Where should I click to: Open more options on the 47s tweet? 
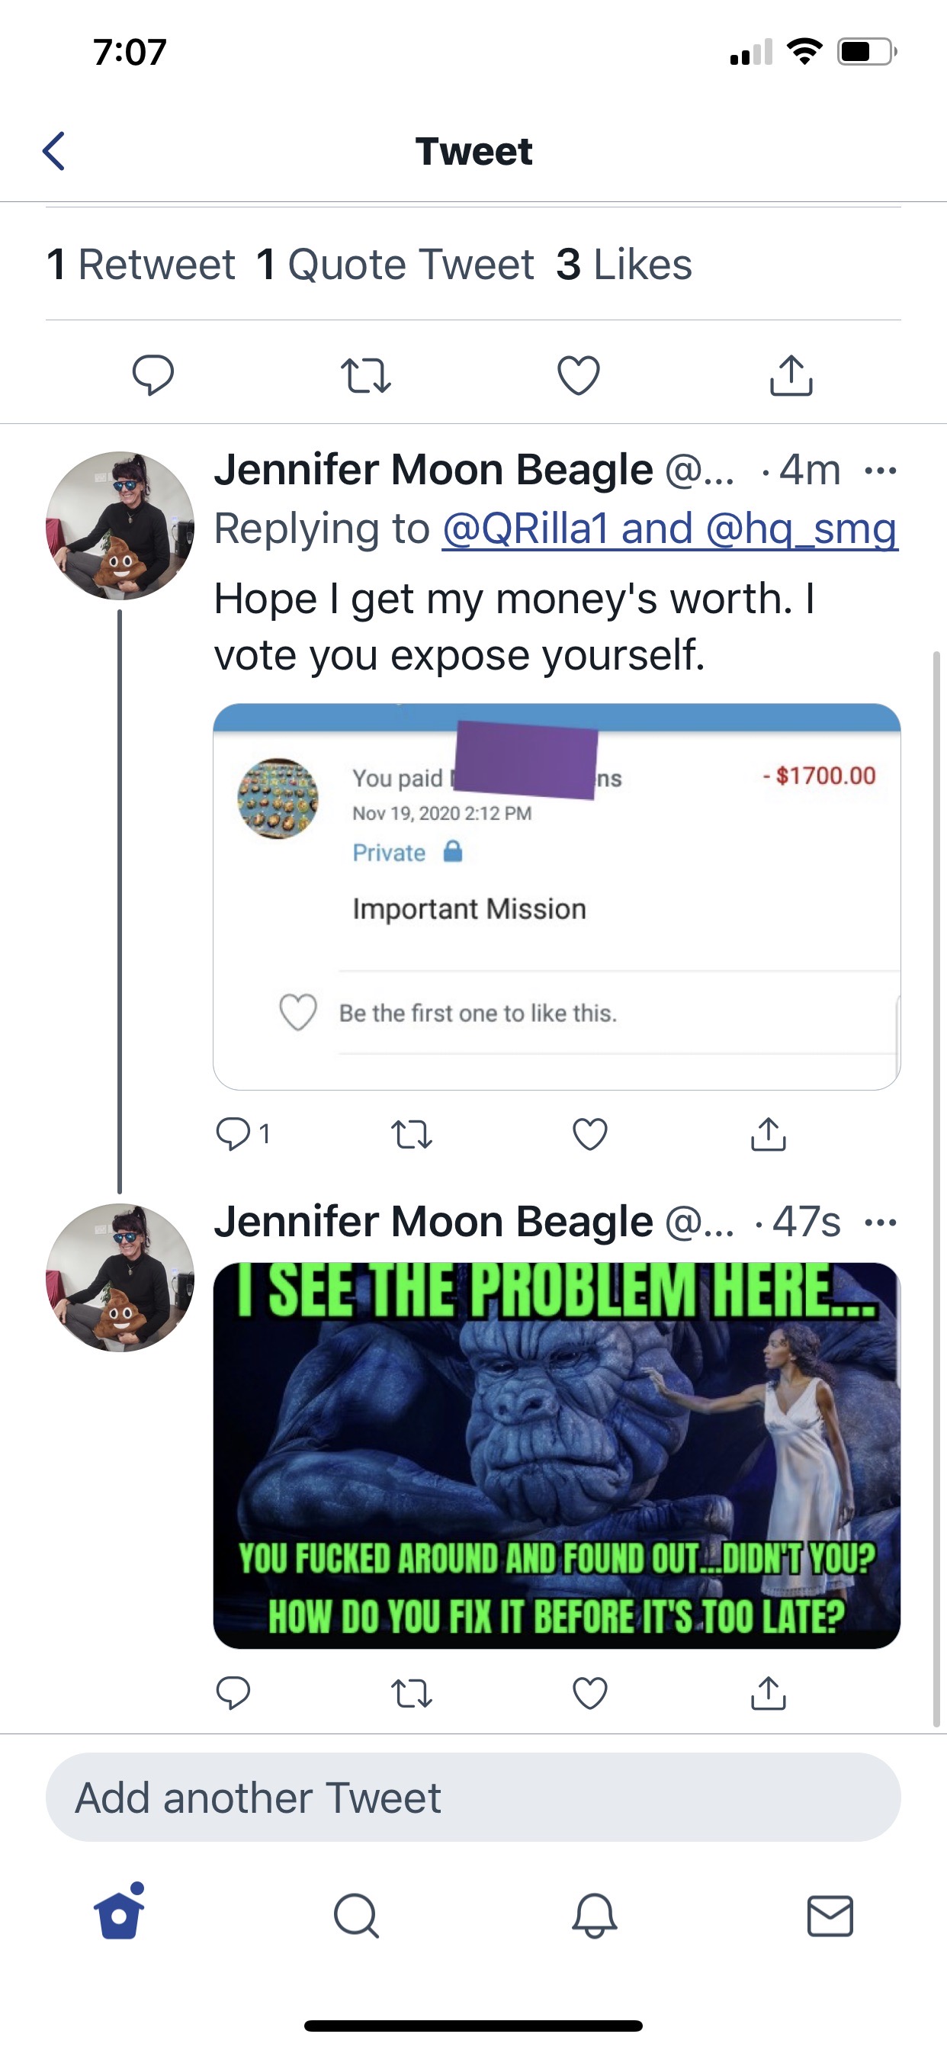click(x=881, y=1223)
